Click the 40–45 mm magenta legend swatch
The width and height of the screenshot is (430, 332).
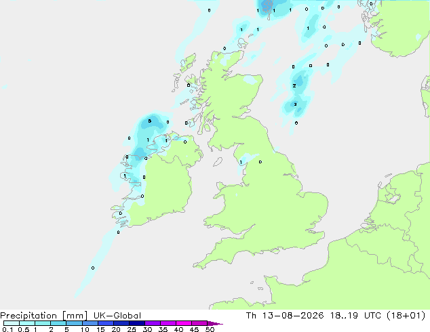(184, 323)
